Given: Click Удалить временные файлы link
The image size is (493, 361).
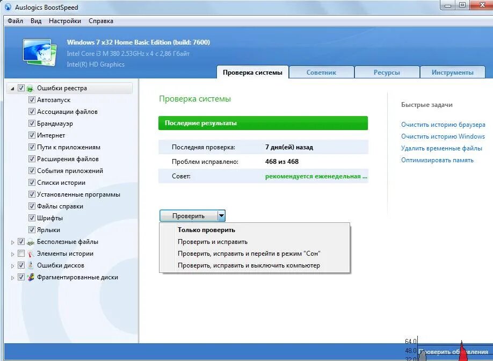Looking at the screenshot, I should coord(441,148).
